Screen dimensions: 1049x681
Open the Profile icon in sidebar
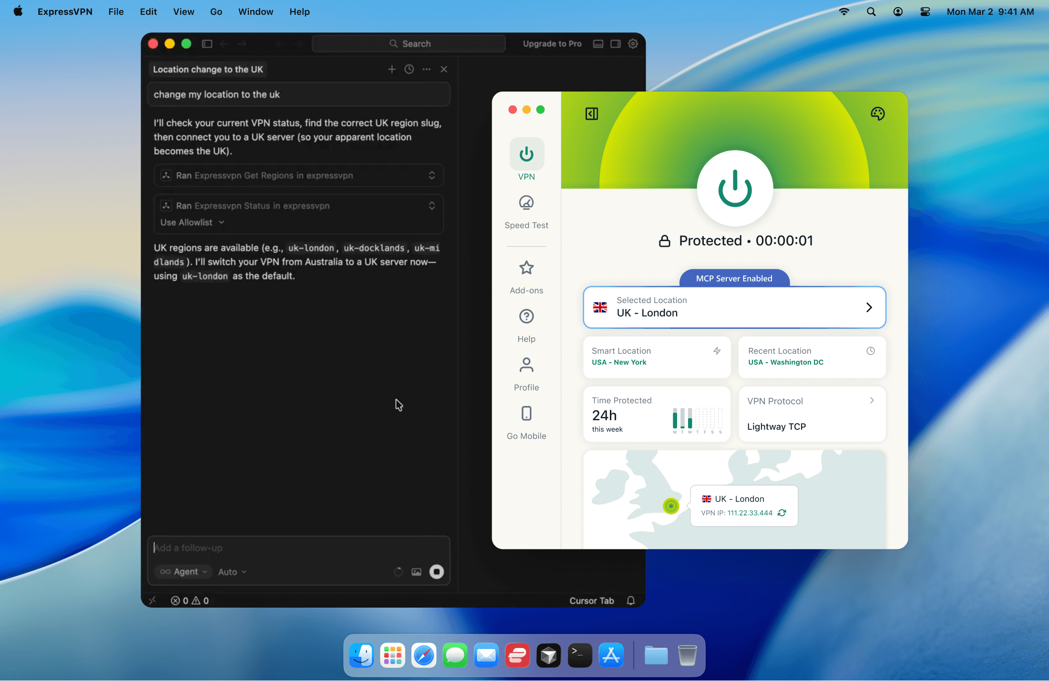[526, 365]
